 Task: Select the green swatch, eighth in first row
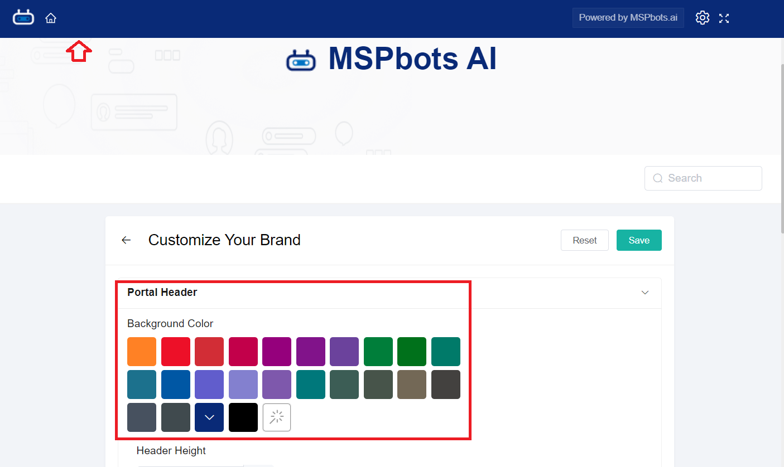pos(378,352)
